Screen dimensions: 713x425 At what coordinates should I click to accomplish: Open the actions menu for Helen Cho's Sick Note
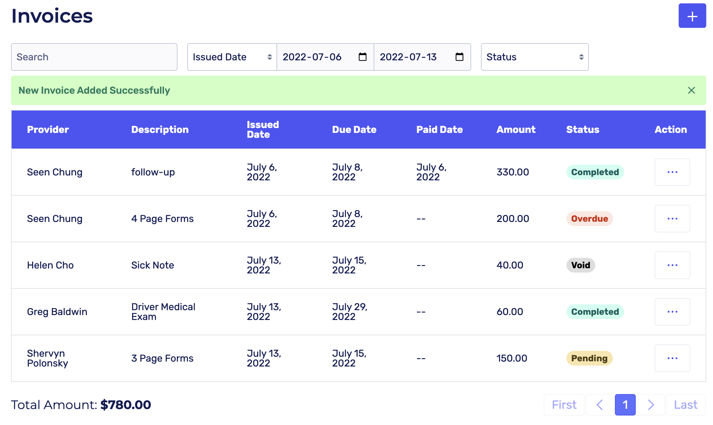[672, 265]
